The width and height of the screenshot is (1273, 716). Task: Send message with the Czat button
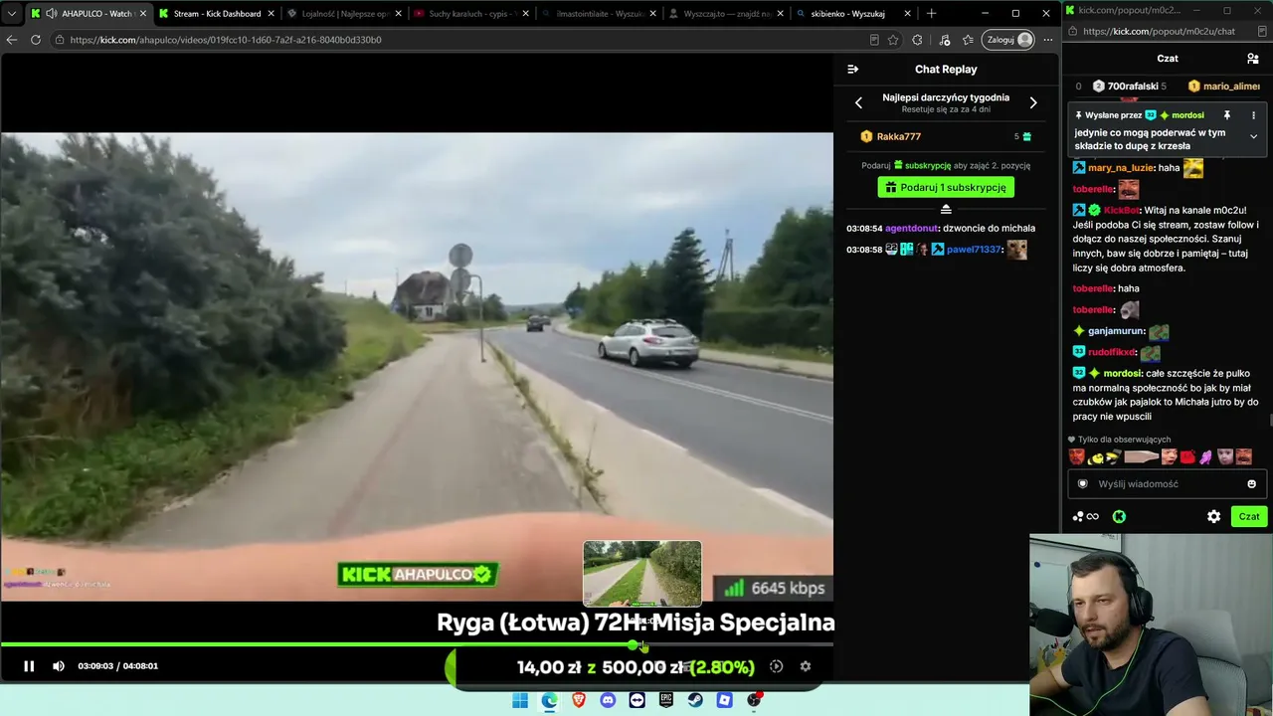point(1249,516)
